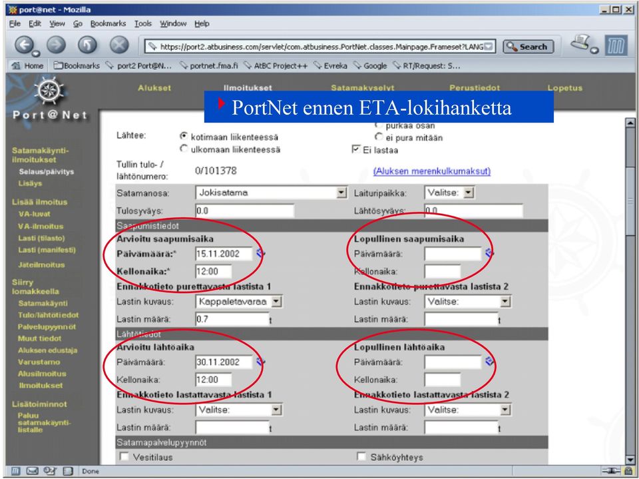The width and height of the screenshot is (639, 479).
Task: Open Varustamo in the sidebar
Action: (x=39, y=362)
